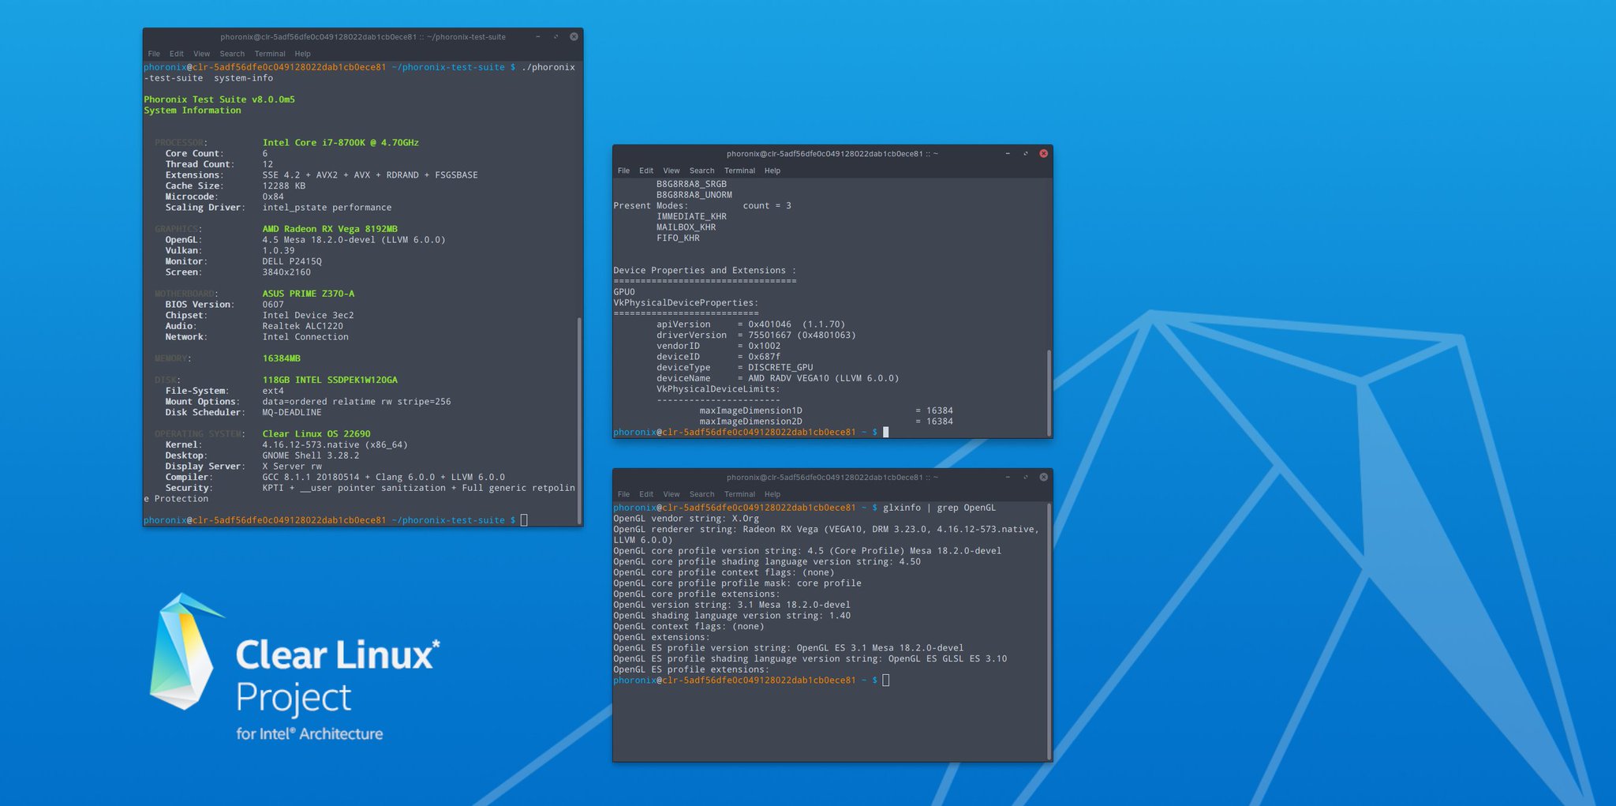Click 'MAILBOX_KHR' present mode line
The width and height of the screenshot is (1616, 806).
pos(686,227)
